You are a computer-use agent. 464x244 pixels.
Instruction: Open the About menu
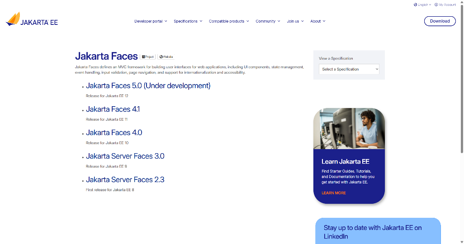[x=317, y=21]
